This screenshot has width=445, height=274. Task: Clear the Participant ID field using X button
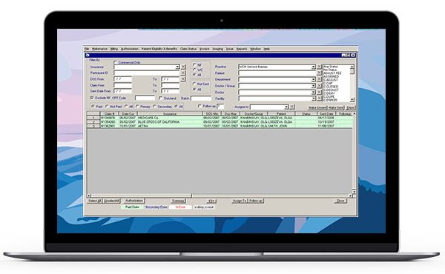pyautogui.click(x=183, y=73)
